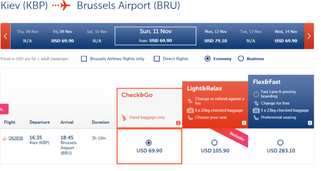Image resolution: width=321 pixels, height=171 pixels.
Task: Click the hand baggage only icon
Action: [124, 118]
